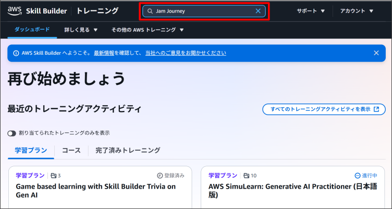
Task: Clear the Jam Journey search text
Action: pyautogui.click(x=258, y=11)
